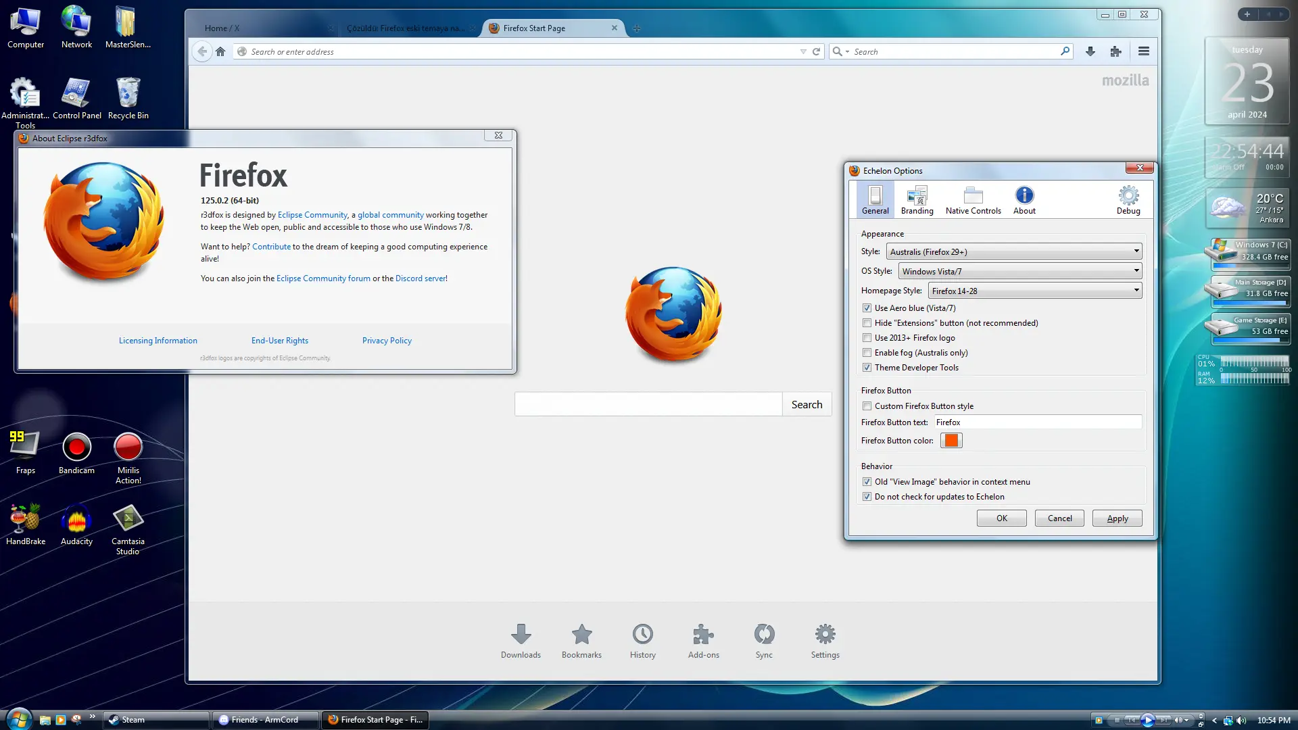Screen dimensions: 1298x730
Task: Click Cancel in Echelon Options
Action: [1059, 518]
